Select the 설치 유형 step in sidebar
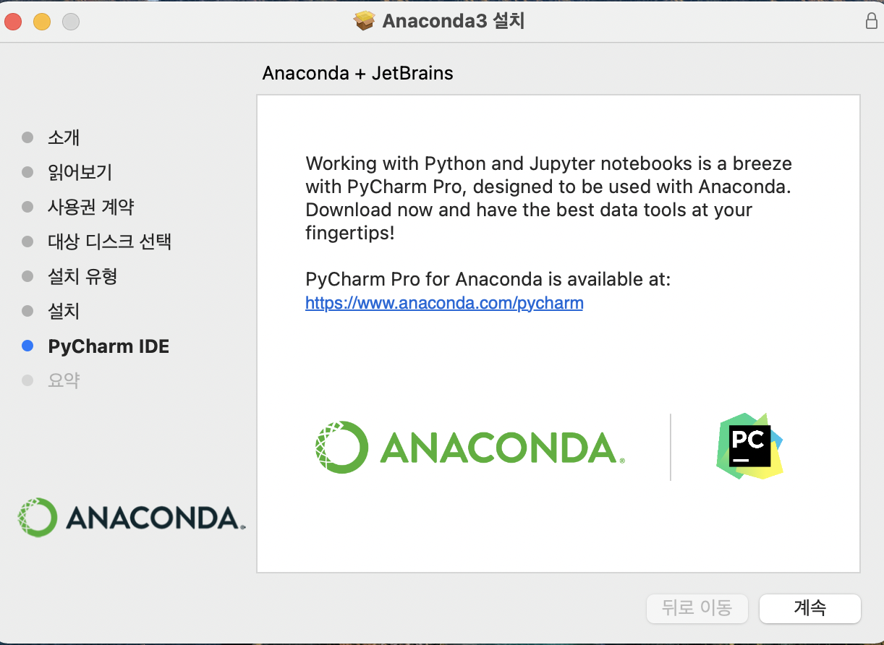Screen dimensions: 884x645 click(82, 276)
